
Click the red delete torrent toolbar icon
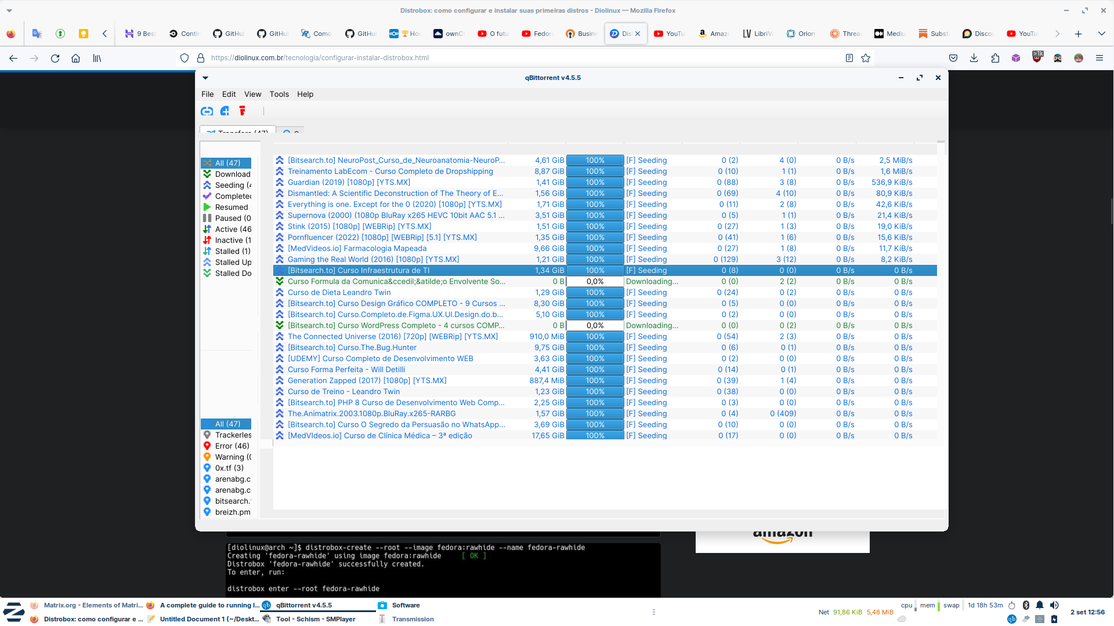[242, 111]
